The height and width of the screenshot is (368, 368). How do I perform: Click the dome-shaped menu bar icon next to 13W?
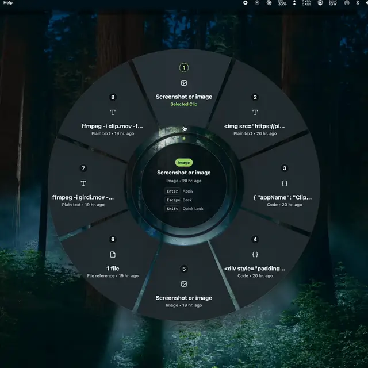(347, 2)
